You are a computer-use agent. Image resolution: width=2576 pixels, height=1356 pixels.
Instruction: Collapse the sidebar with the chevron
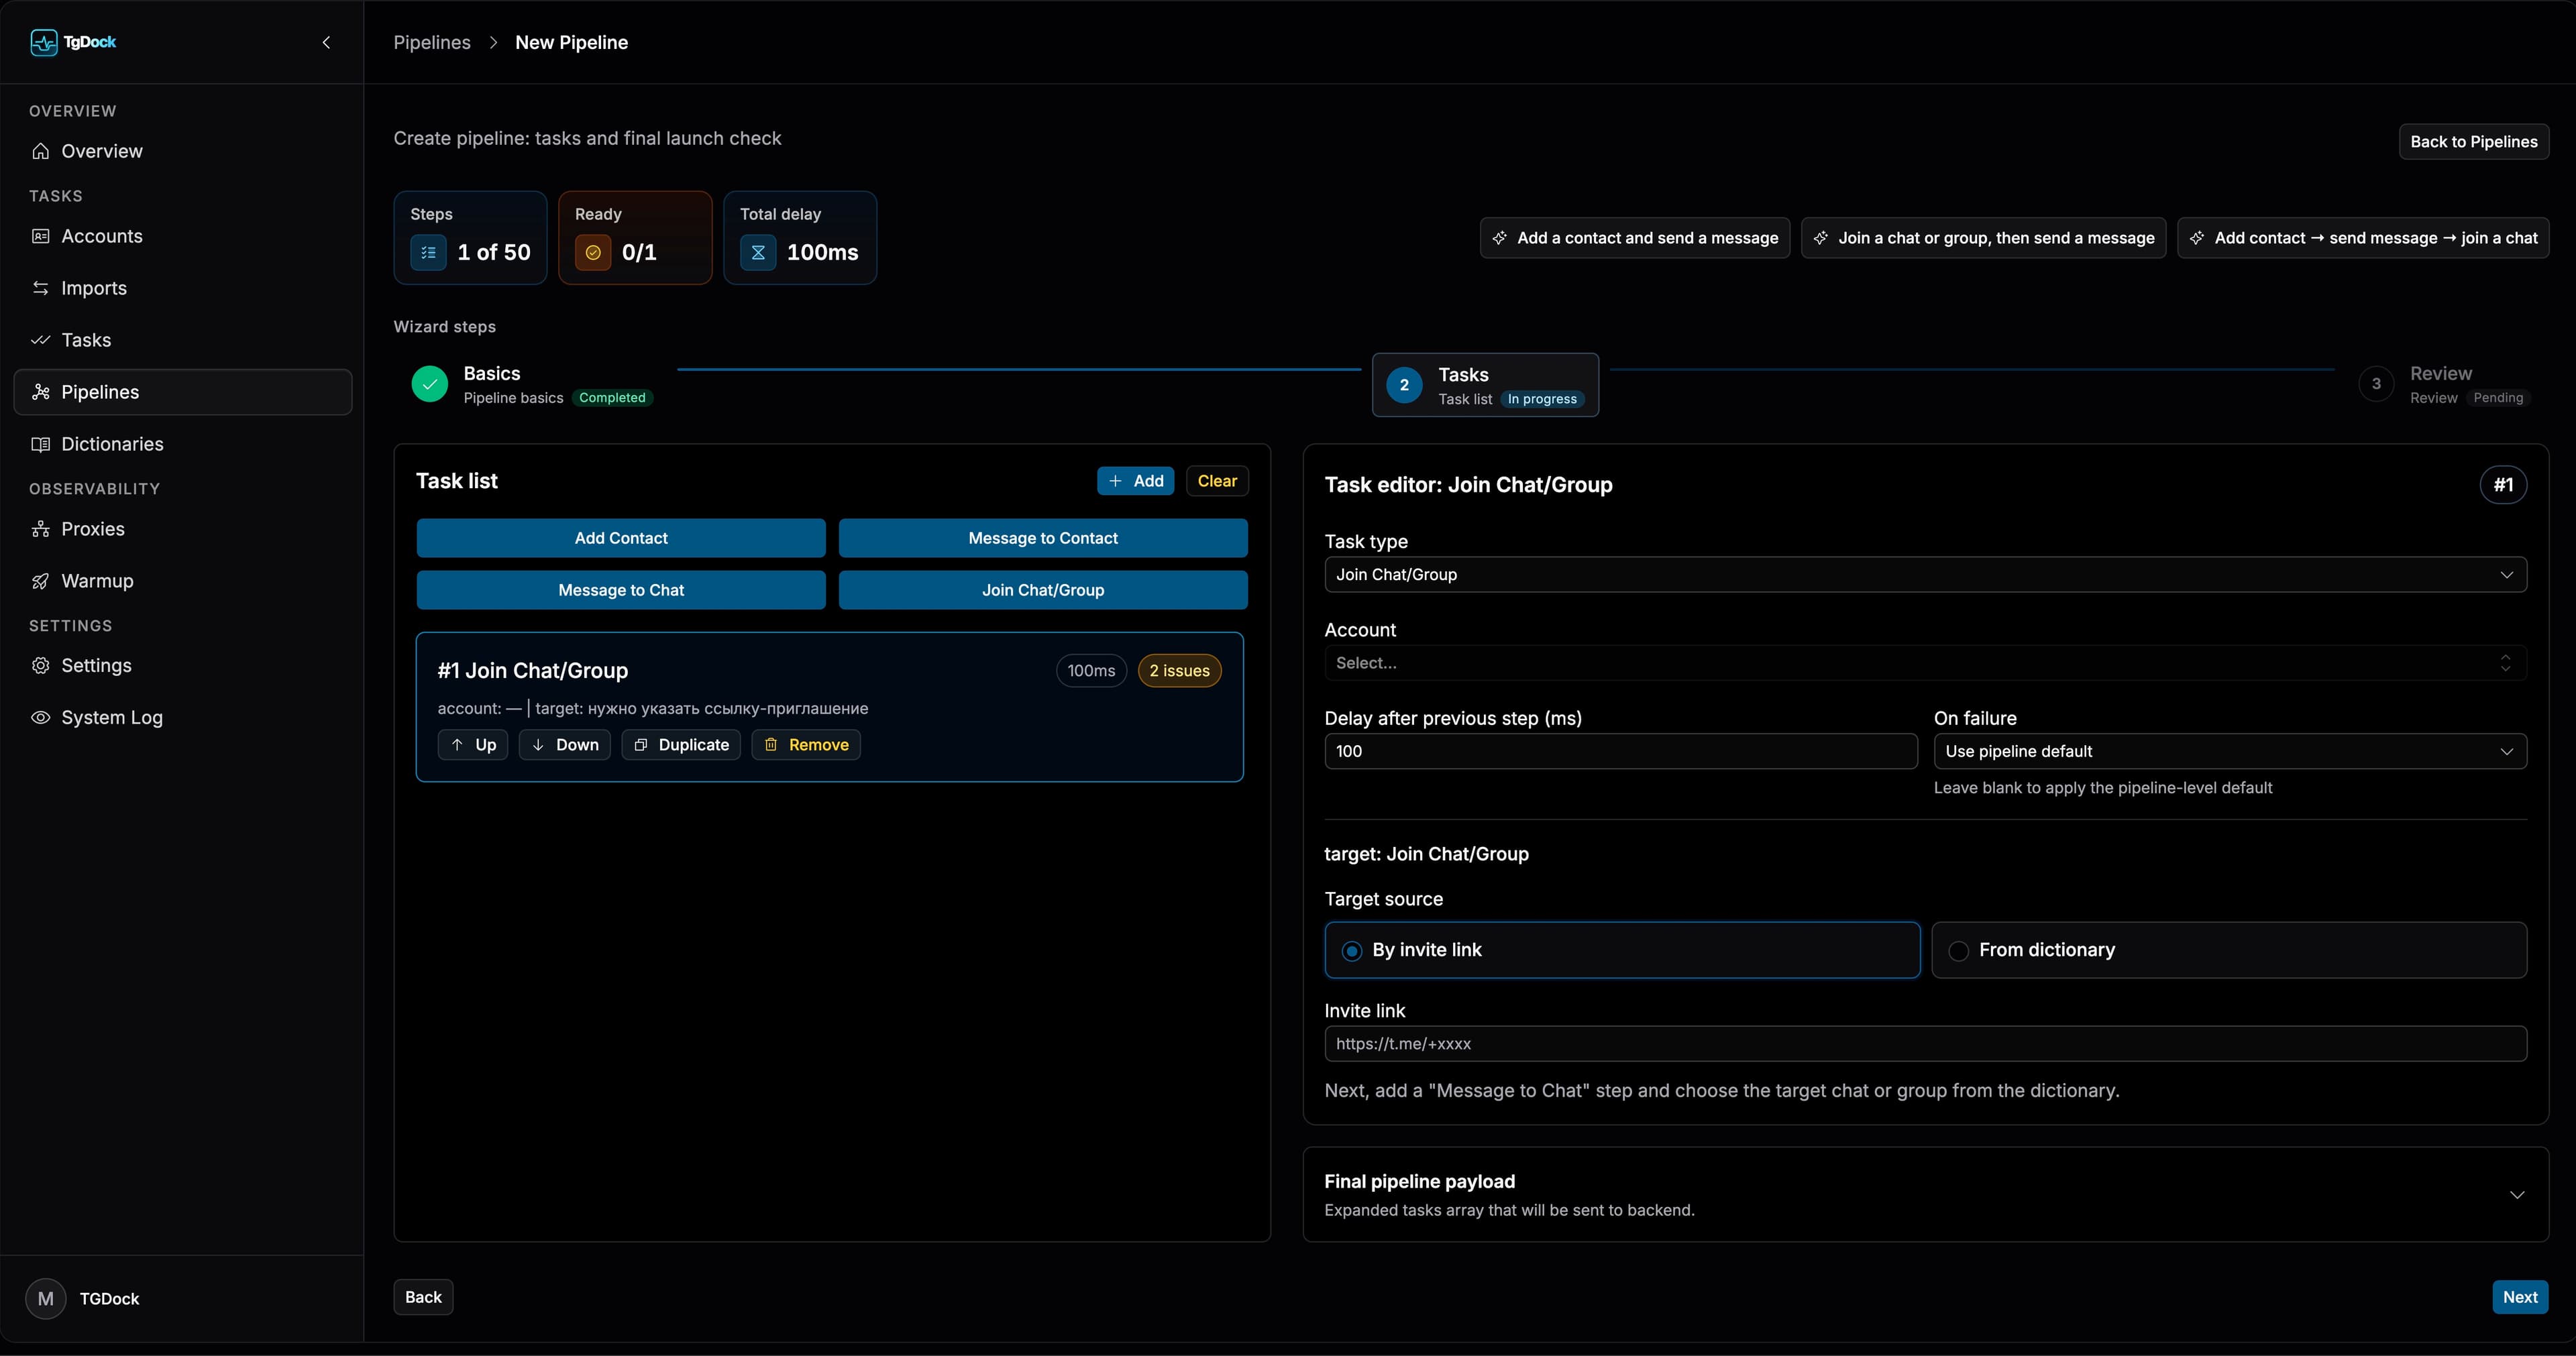[x=326, y=42]
